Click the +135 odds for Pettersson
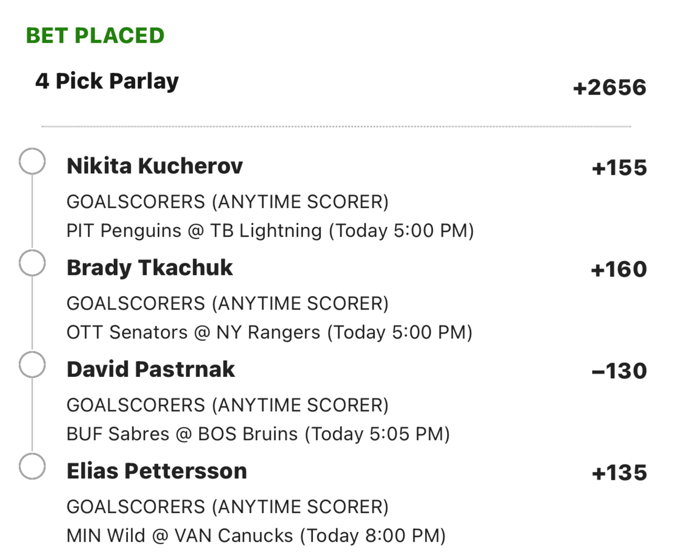This screenshot has width=673, height=554. [619, 473]
